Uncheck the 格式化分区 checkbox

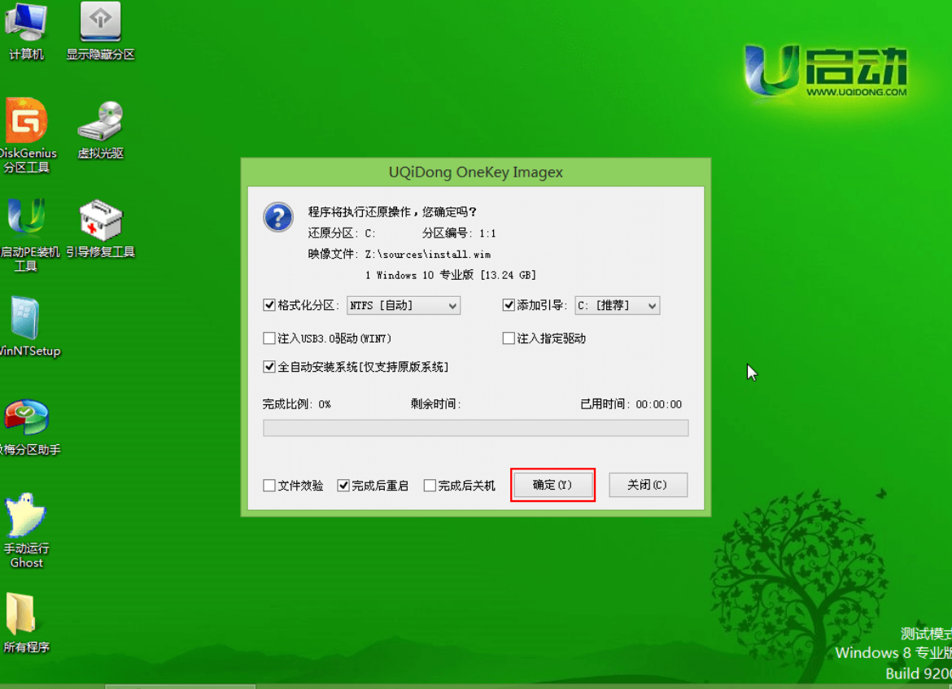[269, 305]
